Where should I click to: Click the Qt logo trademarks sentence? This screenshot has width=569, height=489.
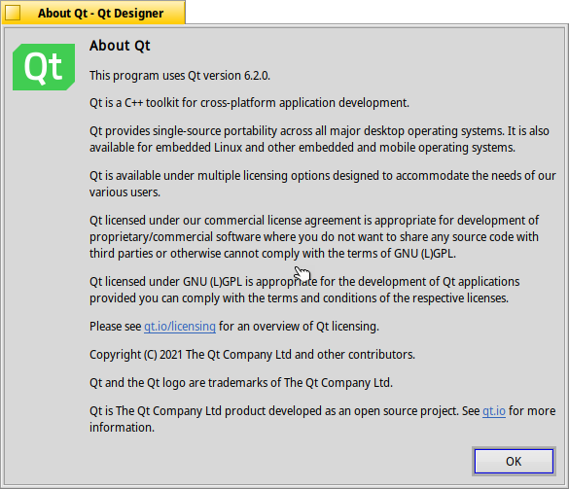coord(241,382)
